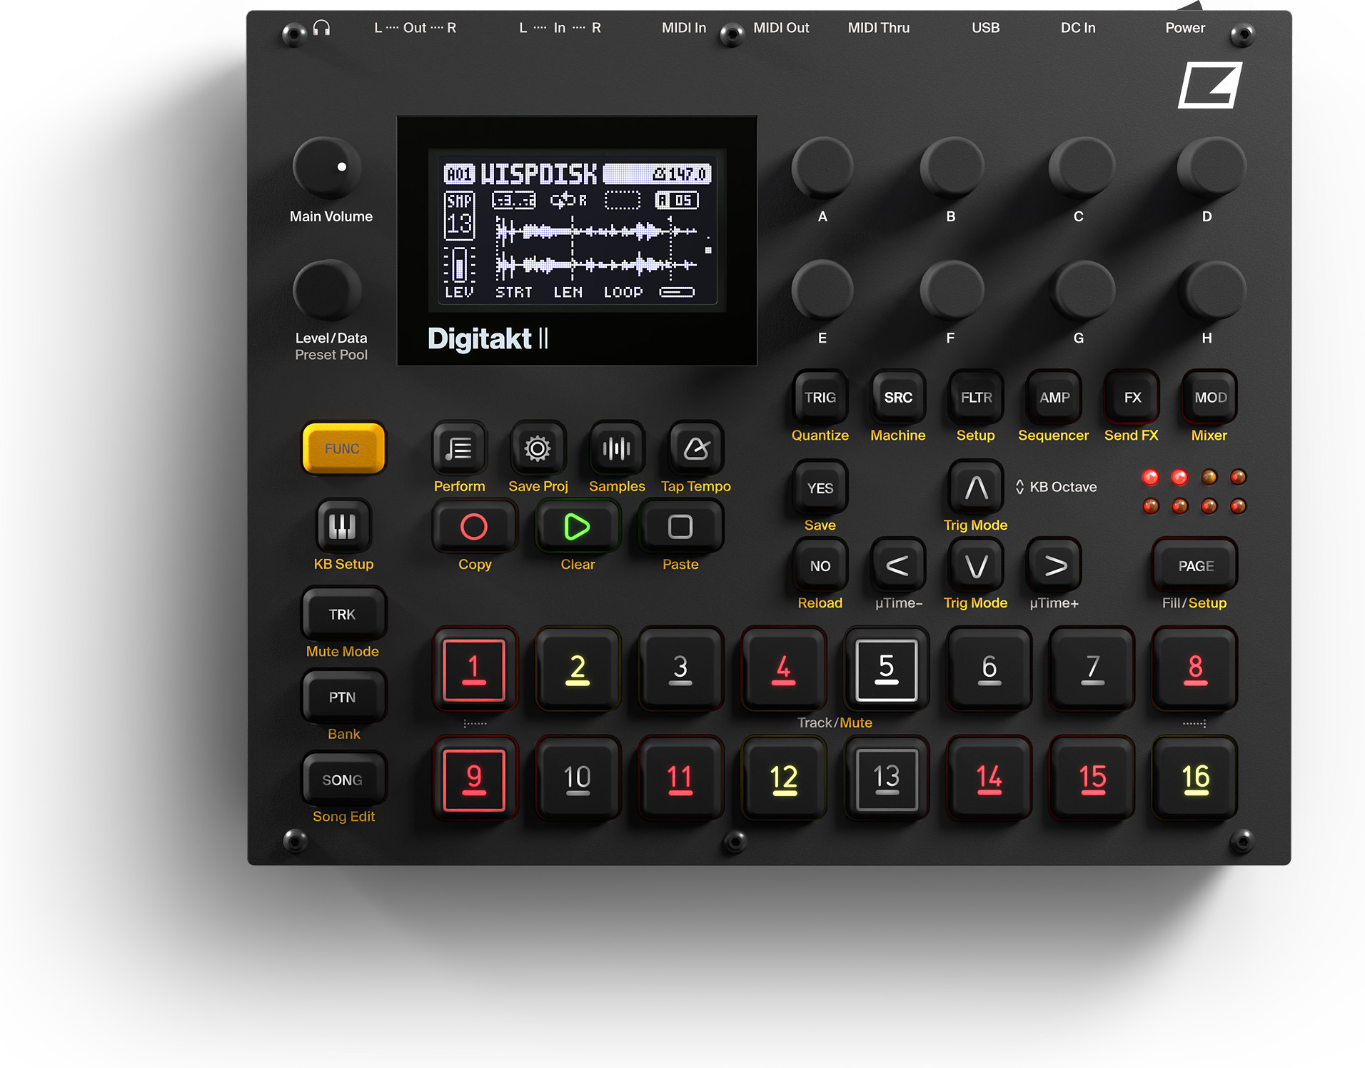
Task: Open the FX Send FX page
Action: click(x=1132, y=398)
